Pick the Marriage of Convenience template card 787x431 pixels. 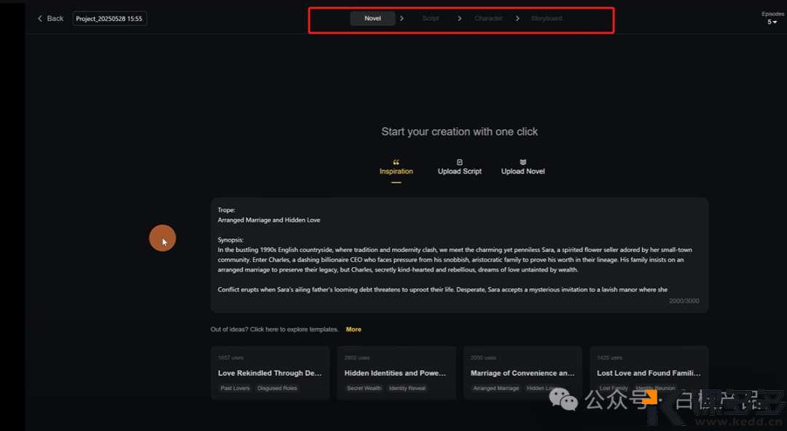pos(522,373)
